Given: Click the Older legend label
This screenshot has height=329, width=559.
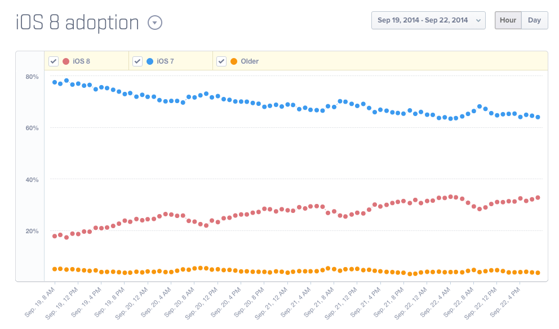Looking at the screenshot, I should [250, 61].
